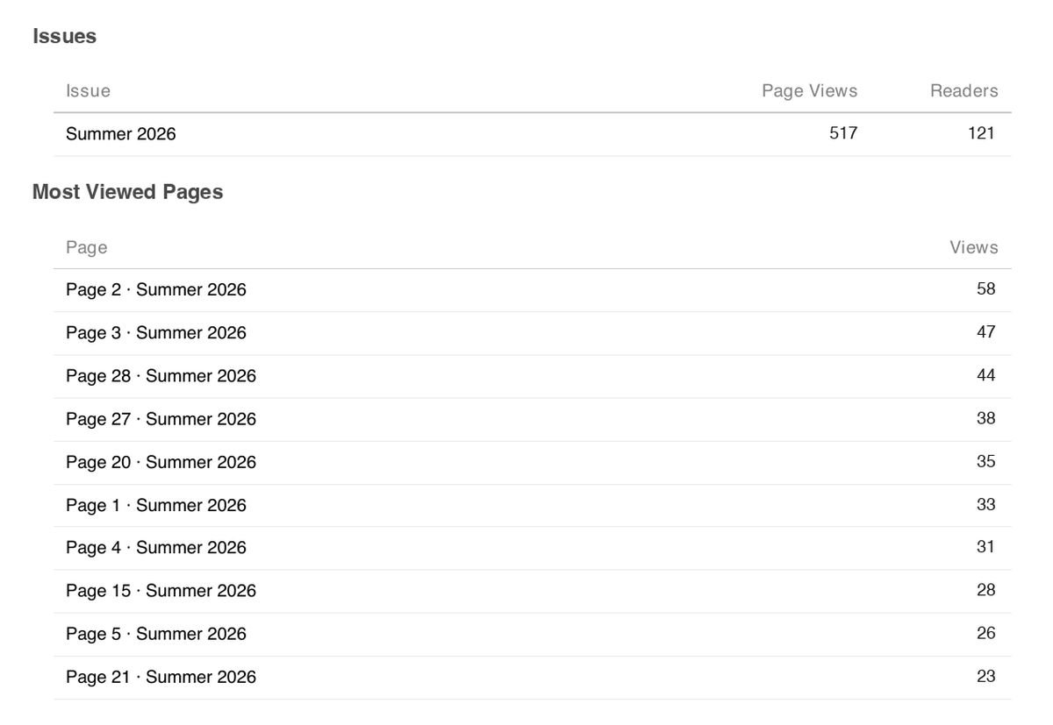Screen dimensions: 1053x725
Task: Select the 38 views value
Action: (x=985, y=417)
